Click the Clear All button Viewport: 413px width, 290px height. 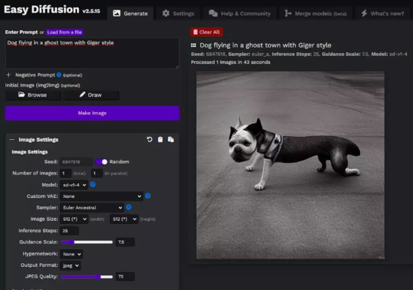[x=206, y=32]
